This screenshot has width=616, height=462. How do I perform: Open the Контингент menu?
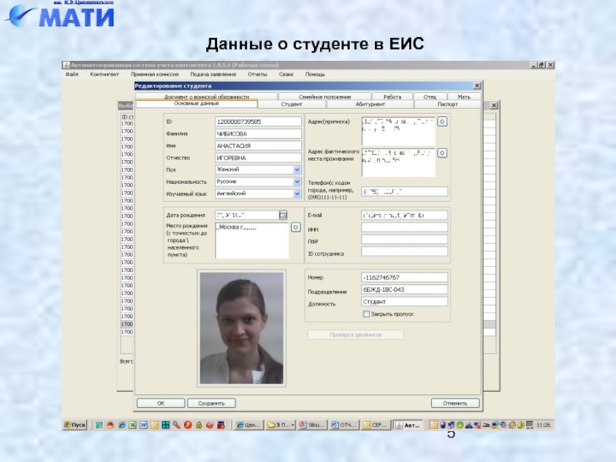tap(104, 74)
